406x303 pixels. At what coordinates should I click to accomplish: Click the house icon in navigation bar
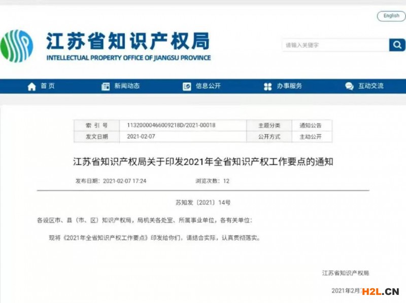pyautogui.click(x=31, y=87)
